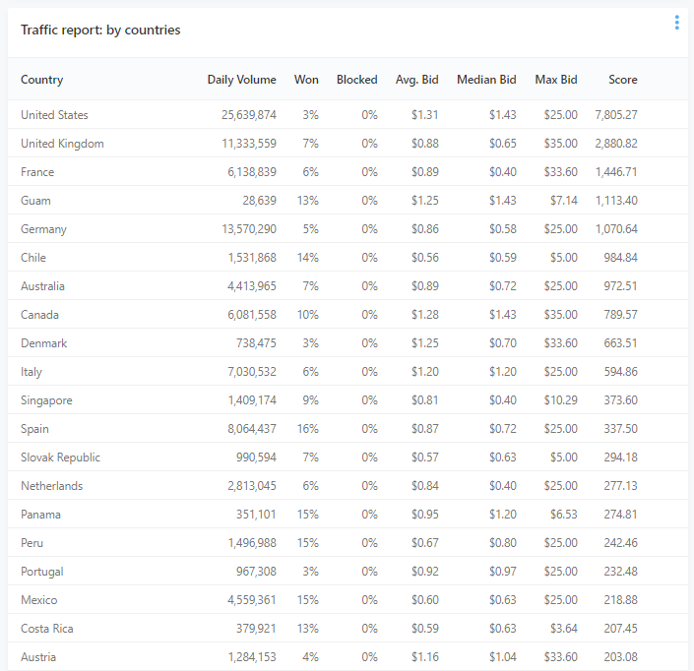Image resolution: width=694 pixels, height=671 pixels.
Task: Click the Guam country entry
Action: click(x=35, y=201)
